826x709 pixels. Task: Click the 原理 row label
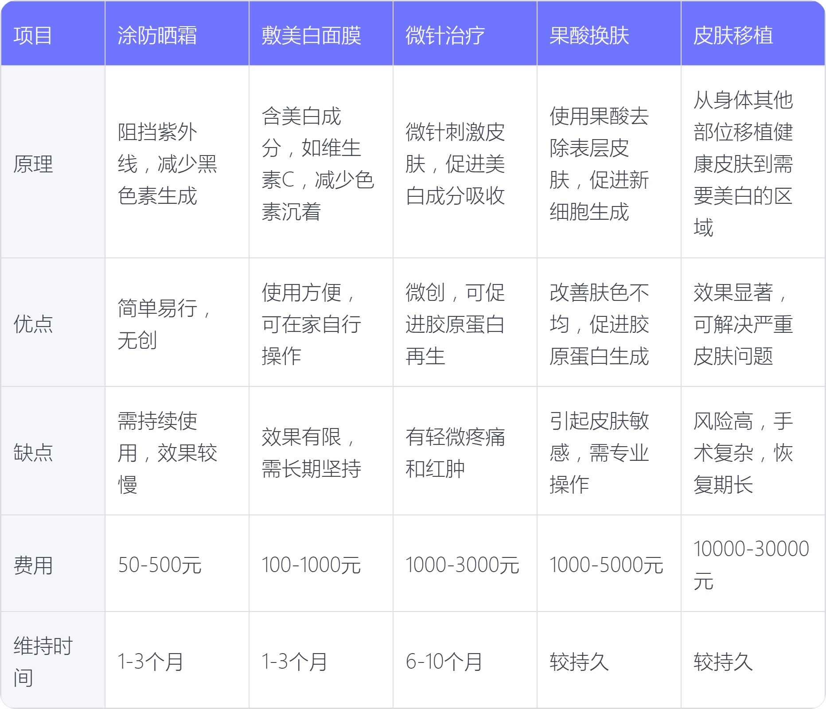(x=33, y=164)
